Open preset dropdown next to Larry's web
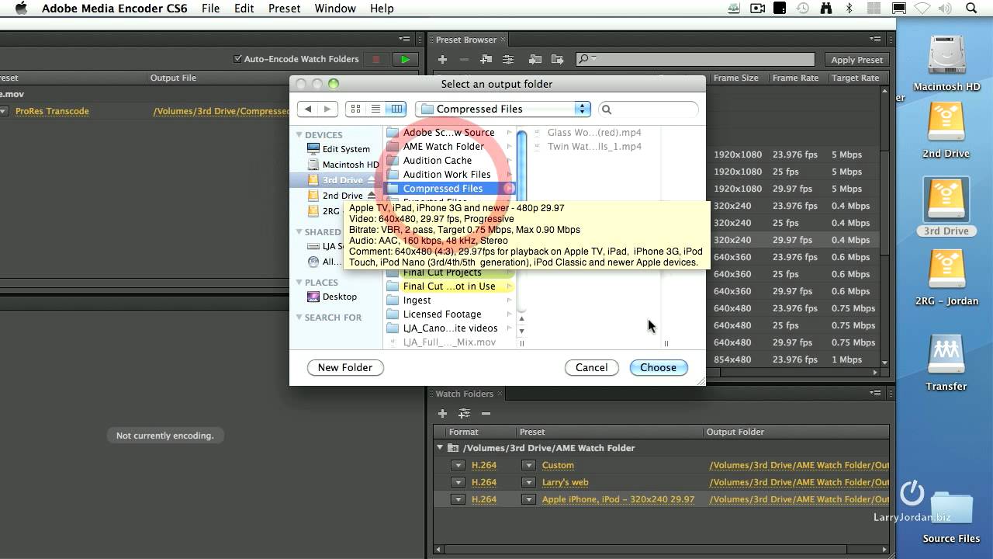993x559 pixels. coord(528,482)
